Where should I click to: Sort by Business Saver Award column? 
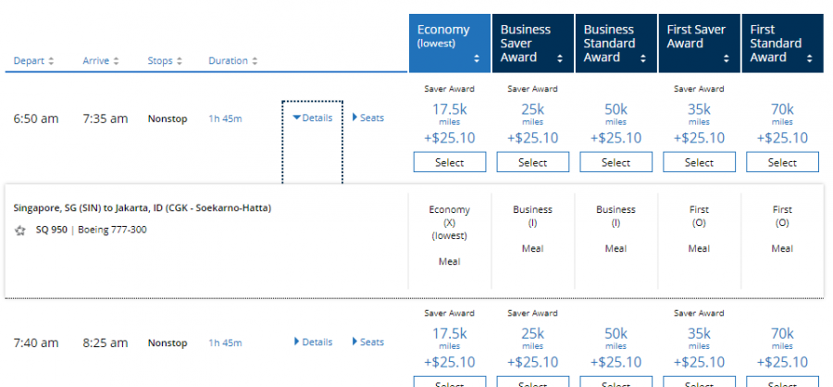click(x=532, y=42)
